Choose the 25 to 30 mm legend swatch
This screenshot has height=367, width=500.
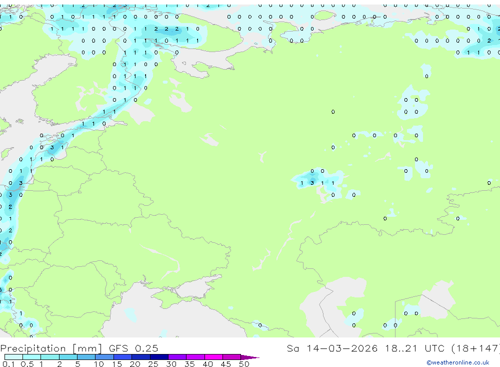(x=159, y=357)
